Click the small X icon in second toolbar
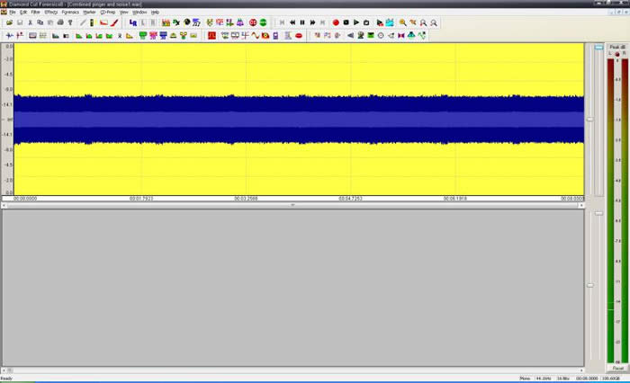Viewport: 630px width, 383px height. pyautogui.click(x=120, y=36)
